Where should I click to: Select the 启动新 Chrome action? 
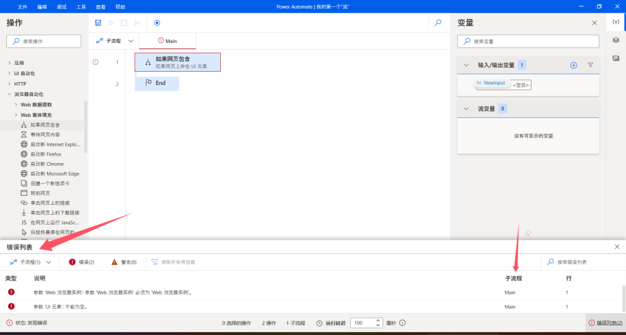coord(47,164)
